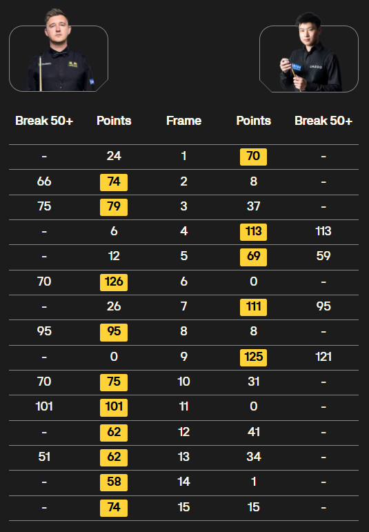Click the right Points column header
Screen dimensions: 369x532
[x=253, y=121]
